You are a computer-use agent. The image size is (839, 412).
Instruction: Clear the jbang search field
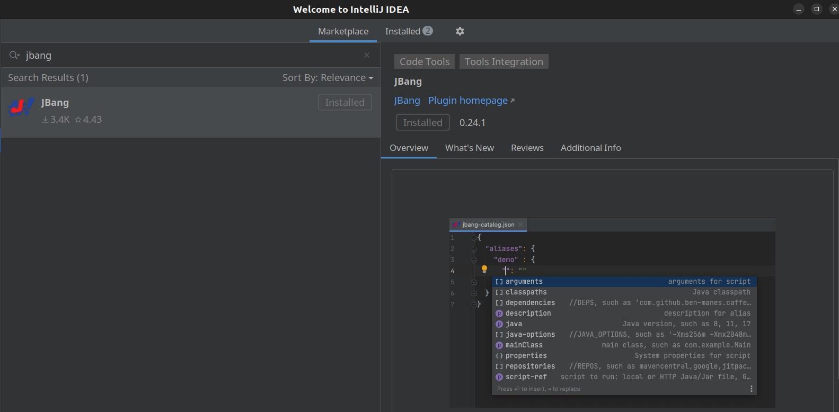(x=367, y=55)
